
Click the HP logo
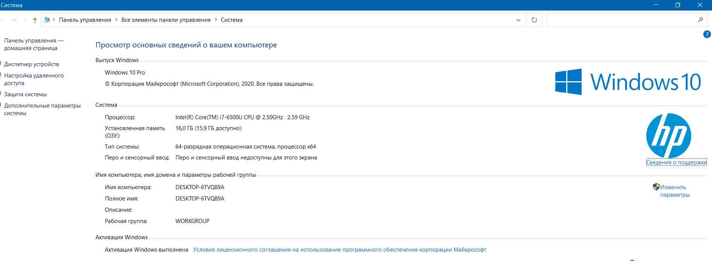pos(668,136)
